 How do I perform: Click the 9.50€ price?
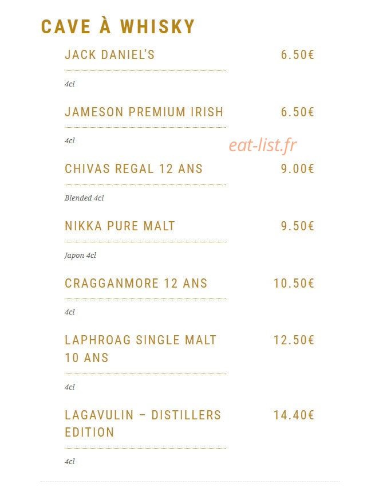tap(297, 226)
